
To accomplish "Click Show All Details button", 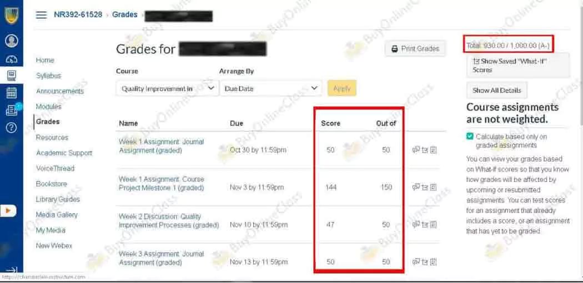I will 497,90.
